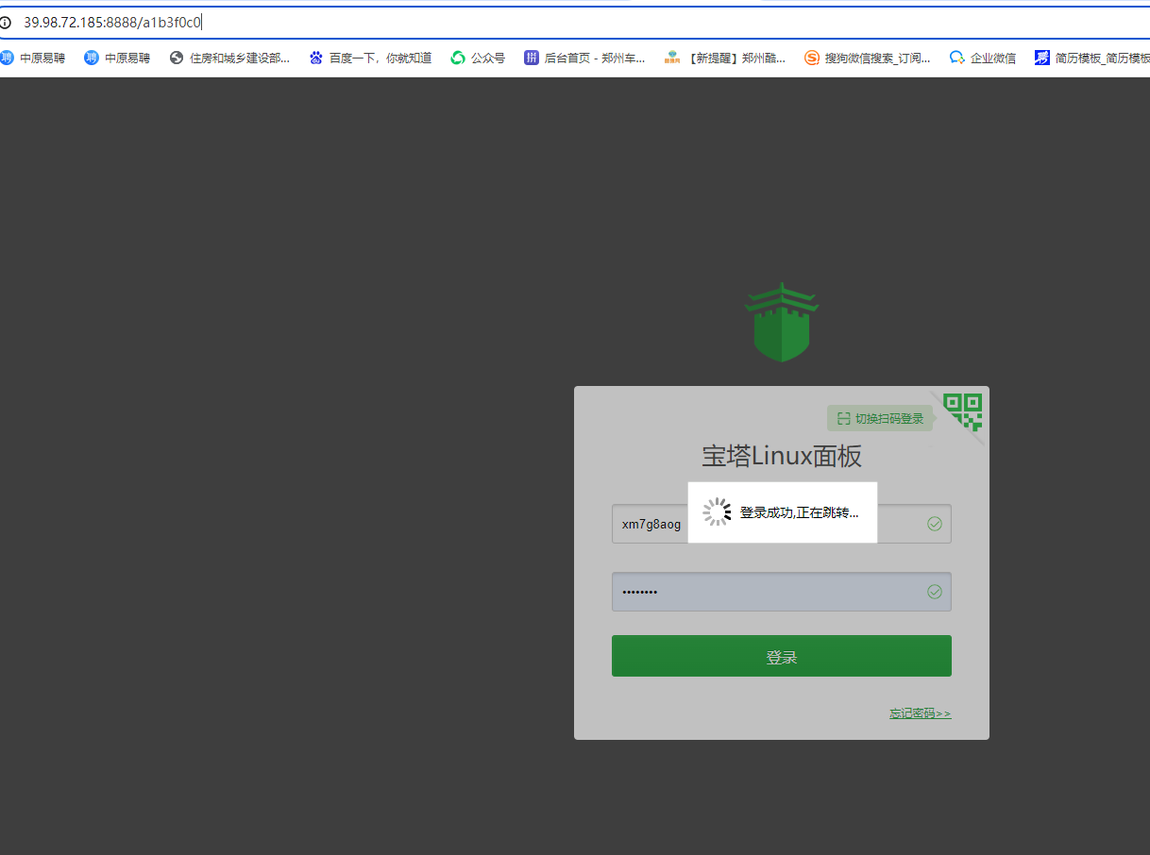
Task: Open the 【新提醒】郑州酷 bookmark
Action: (725, 58)
